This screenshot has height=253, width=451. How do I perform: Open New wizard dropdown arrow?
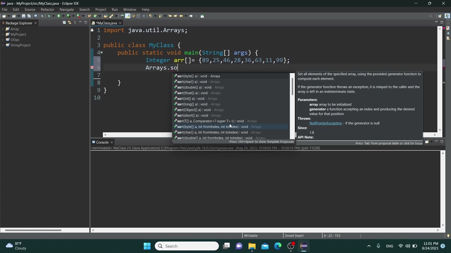pos(8,16)
